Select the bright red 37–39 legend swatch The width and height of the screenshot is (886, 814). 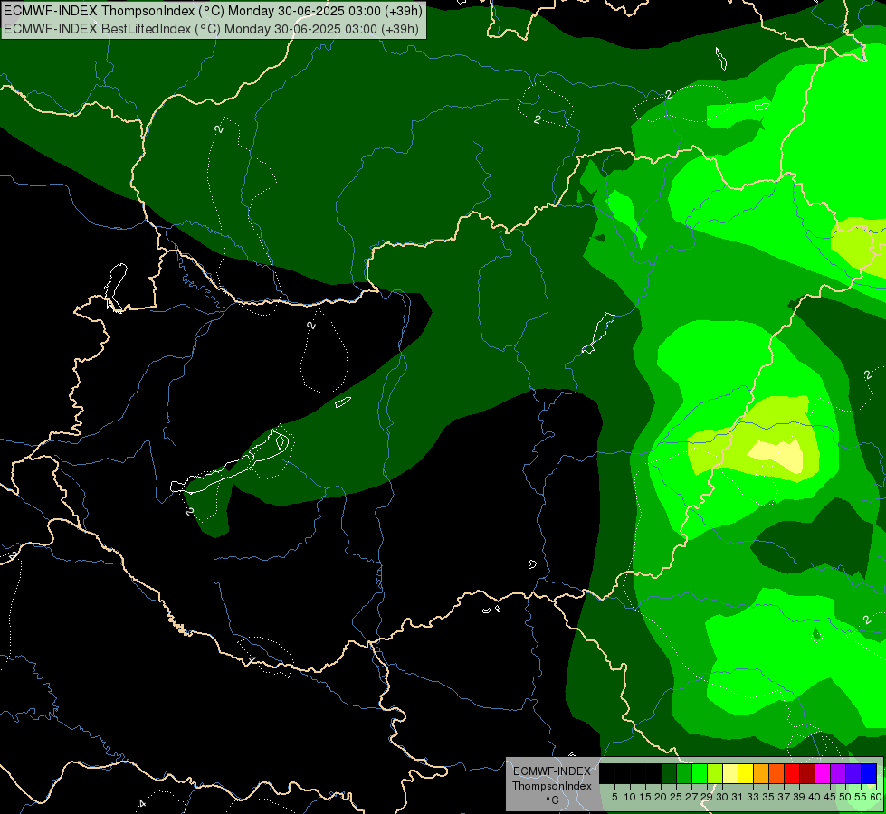792,774
